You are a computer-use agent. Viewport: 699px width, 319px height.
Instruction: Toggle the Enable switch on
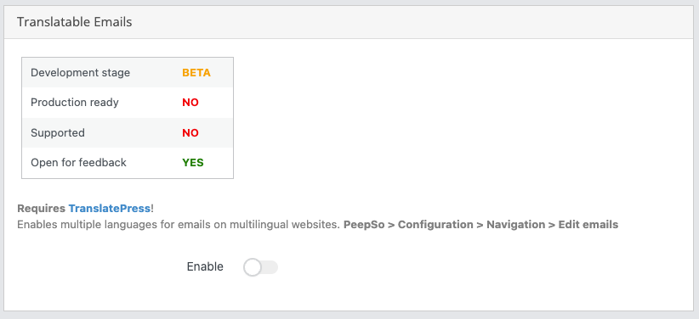coord(260,267)
